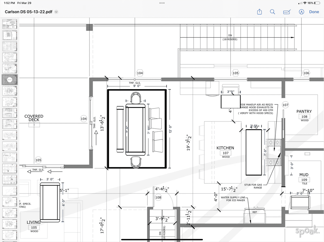The width and height of the screenshot is (324, 242).
Task: Select the circled-A annotation tool
Action: [x=301, y=12]
